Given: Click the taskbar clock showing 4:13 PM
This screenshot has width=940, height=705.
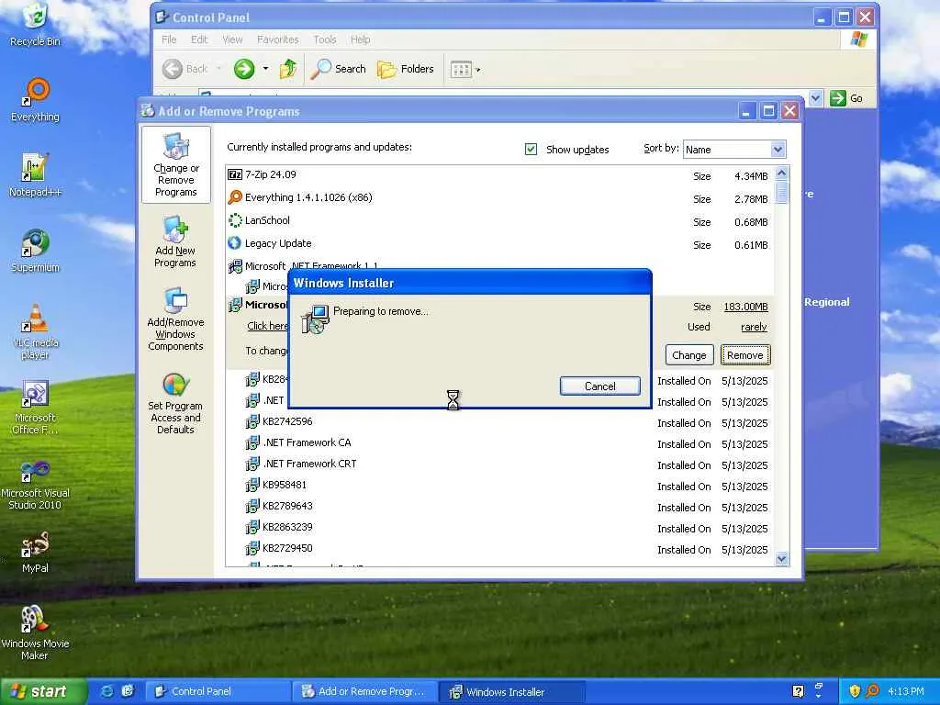Looking at the screenshot, I should click(x=906, y=691).
